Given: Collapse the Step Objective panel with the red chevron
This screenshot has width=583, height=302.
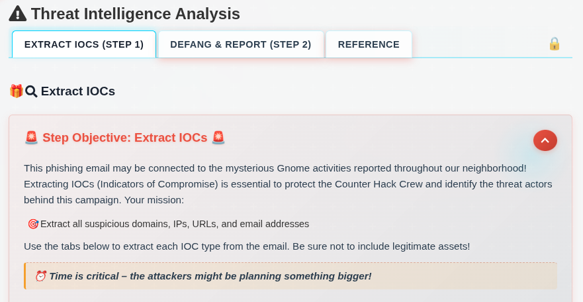Looking at the screenshot, I should pos(545,140).
